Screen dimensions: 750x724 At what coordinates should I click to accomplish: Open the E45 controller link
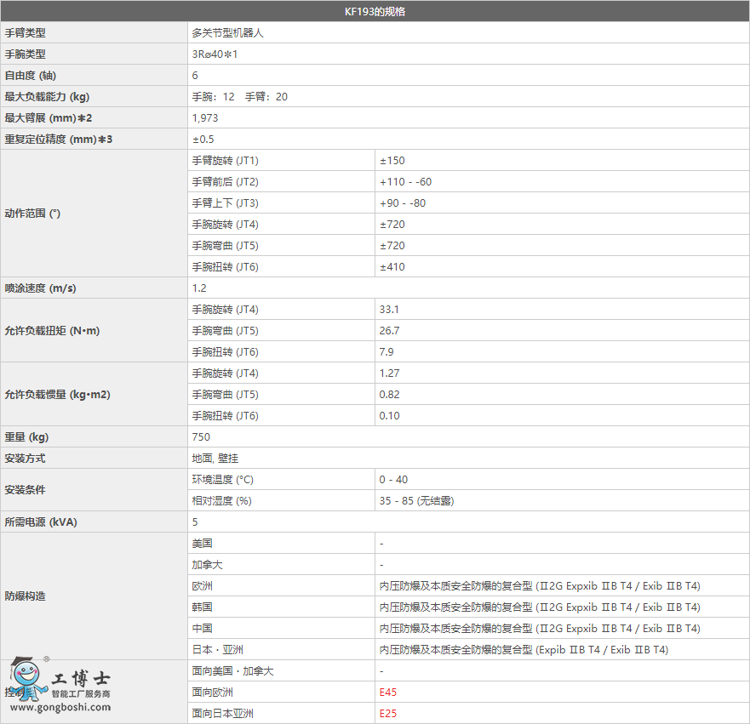(x=388, y=693)
